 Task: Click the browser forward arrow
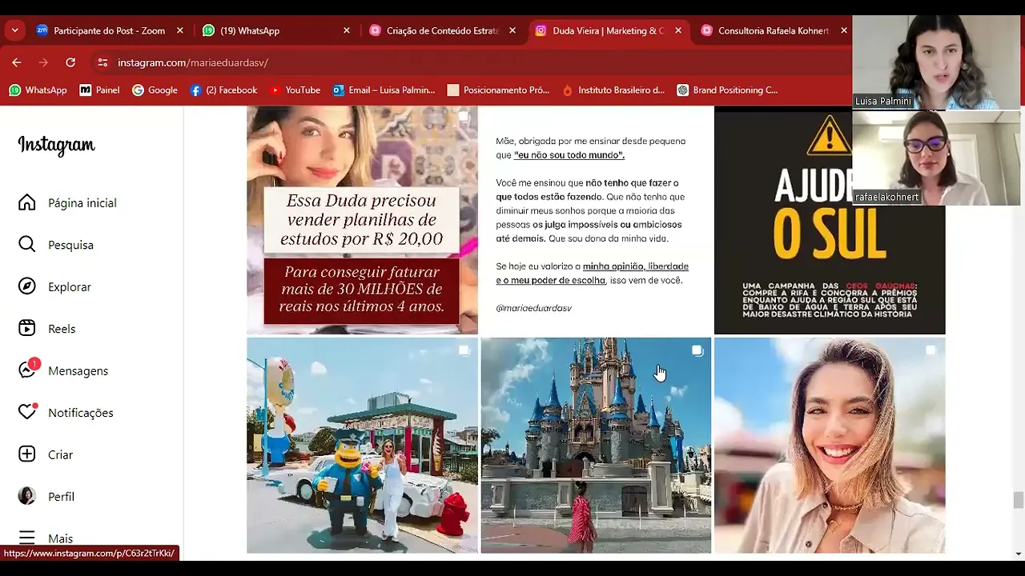[x=43, y=62]
